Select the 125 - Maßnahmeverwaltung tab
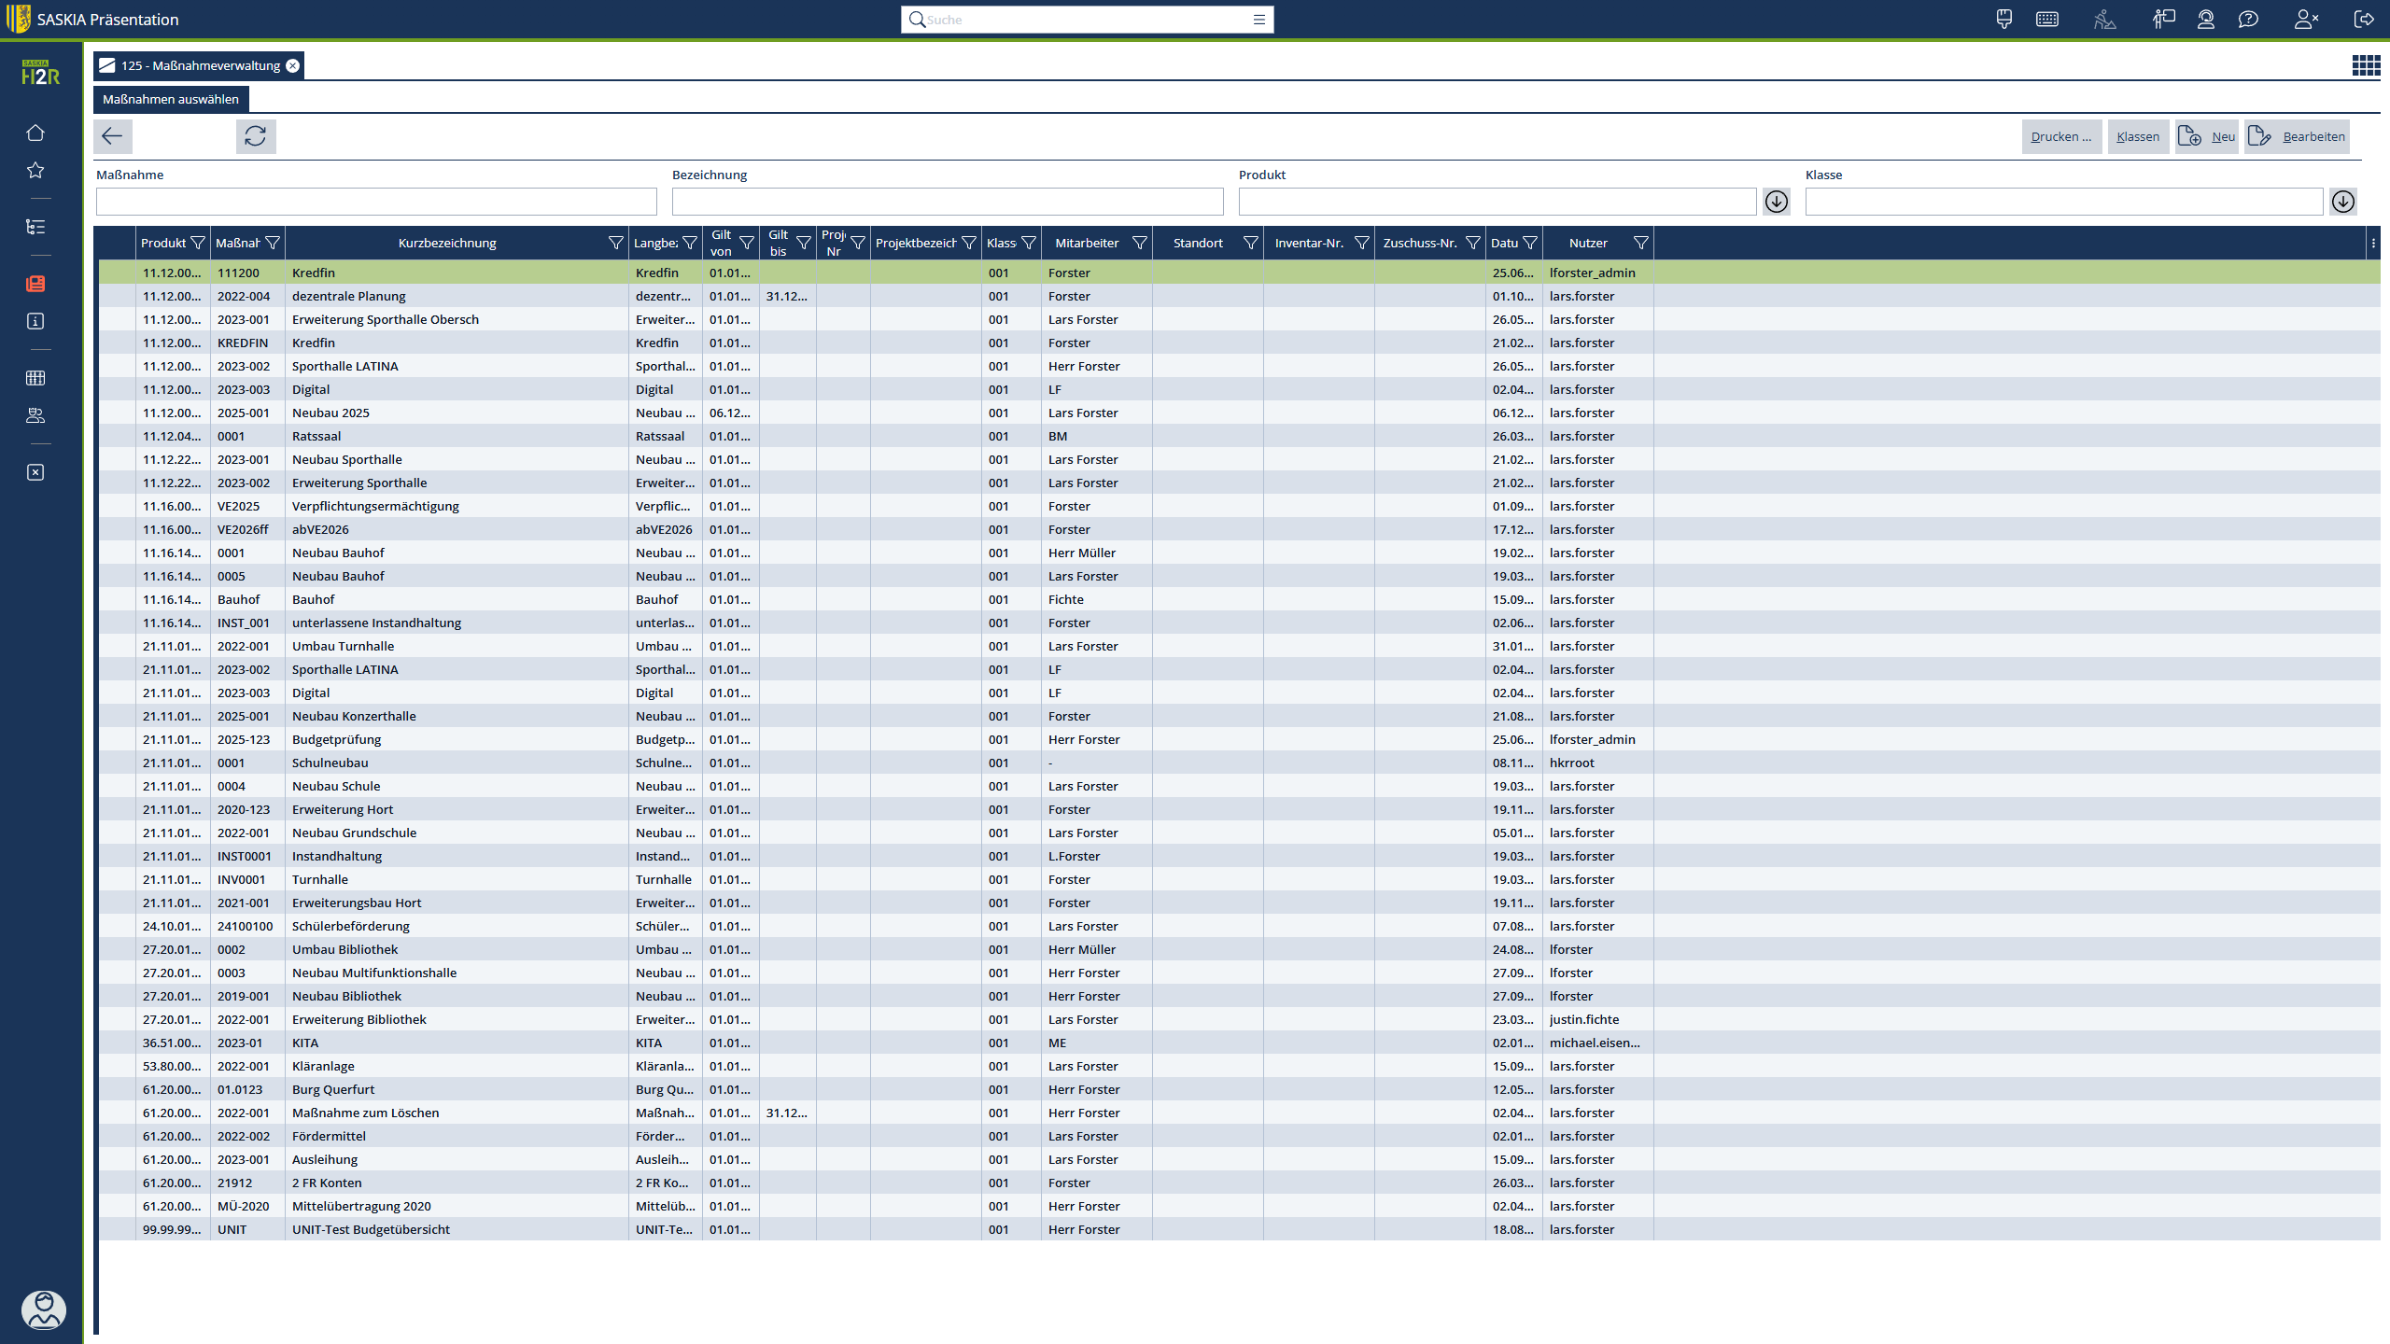Viewport: 2390px width, 1344px height. (x=200, y=65)
